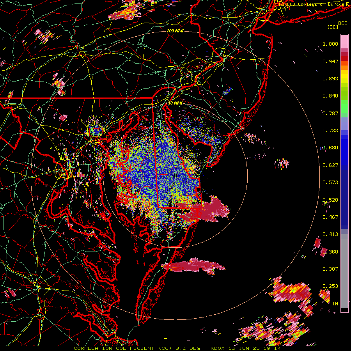Click the CORRELATION COEFFICIENT caption text
This screenshot has width=351, height=351.
114,348
